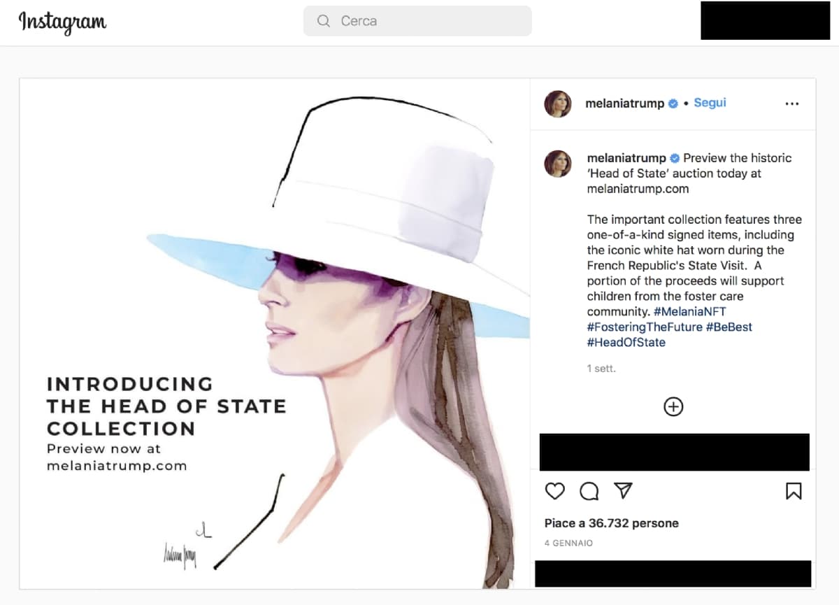Click the header profile avatar
The image size is (839, 605).
coord(558,104)
